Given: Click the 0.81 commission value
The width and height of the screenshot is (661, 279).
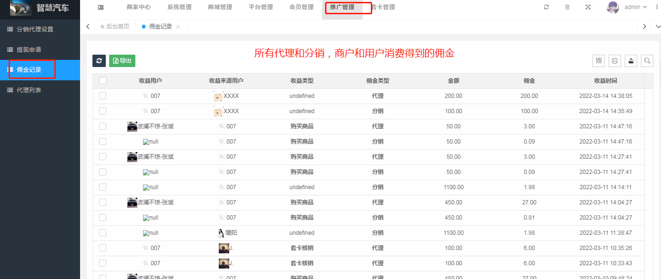Looking at the screenshot, I should pyautogui.click(x=529, y=218).
